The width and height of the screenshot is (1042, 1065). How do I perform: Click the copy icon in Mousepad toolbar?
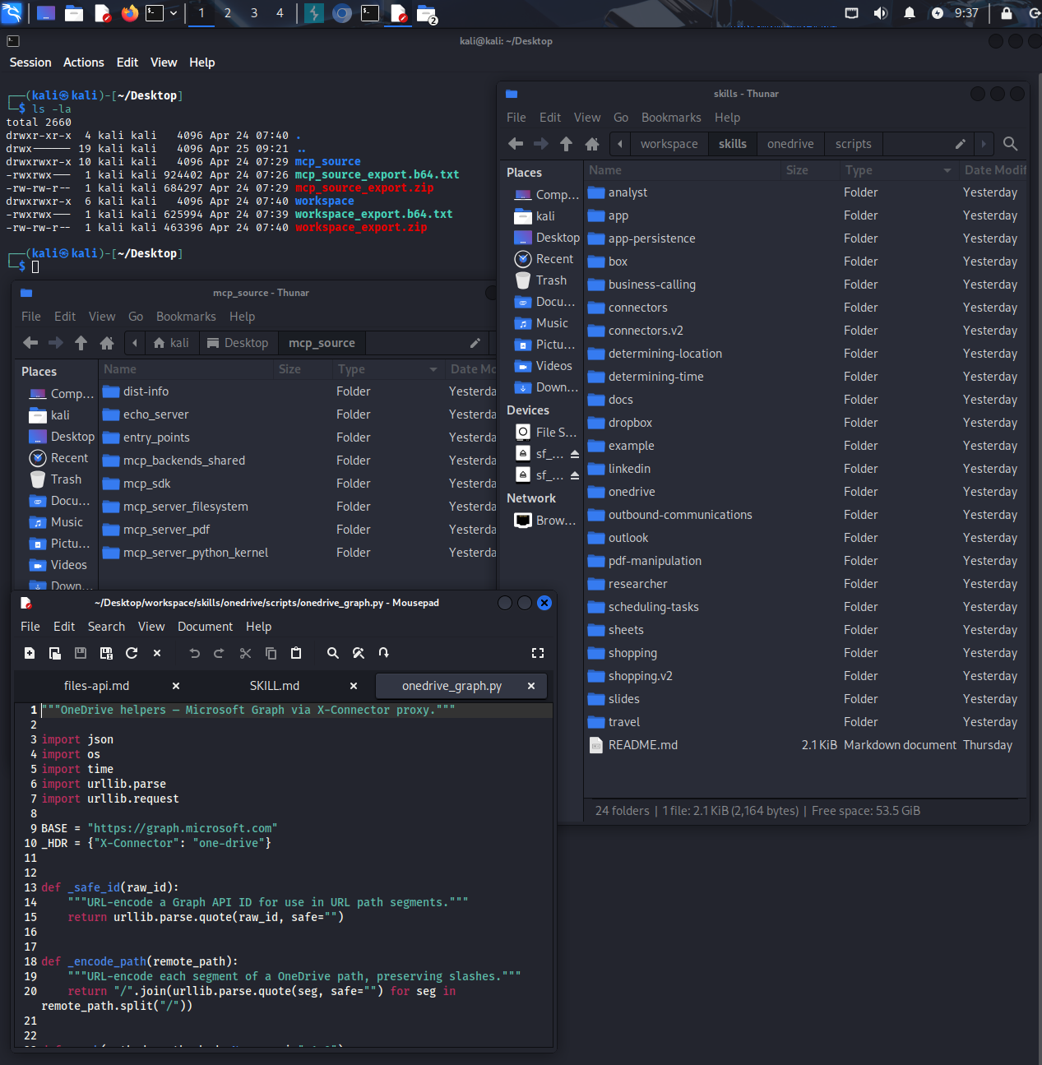click(271, 653)
